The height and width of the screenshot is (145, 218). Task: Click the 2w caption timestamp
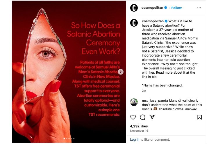(x=144, y=91)
